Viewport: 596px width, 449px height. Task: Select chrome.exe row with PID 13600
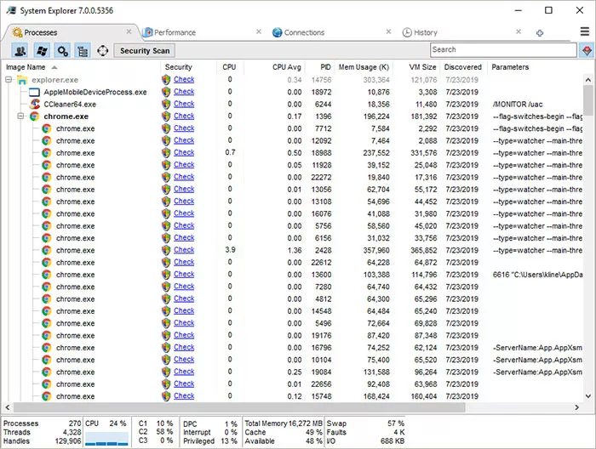(294, 275)
